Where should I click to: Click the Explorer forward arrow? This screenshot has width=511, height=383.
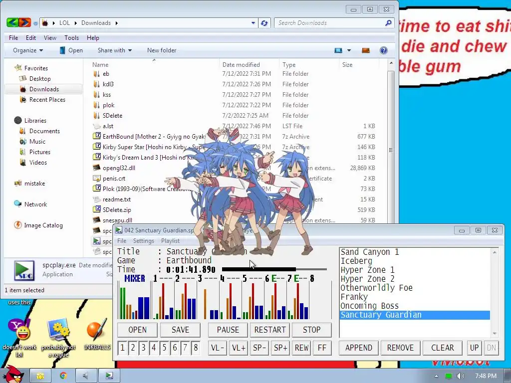[25, 22]
